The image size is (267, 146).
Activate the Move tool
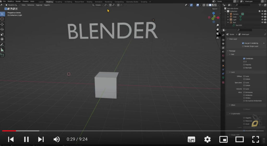pyautogui.click(x=2, y=24)
